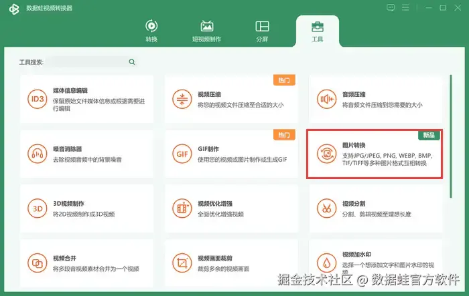Click the 新品 badge on 图片转换
The image size is (469, 296).
pyautogui.click(x=429, y=135)
